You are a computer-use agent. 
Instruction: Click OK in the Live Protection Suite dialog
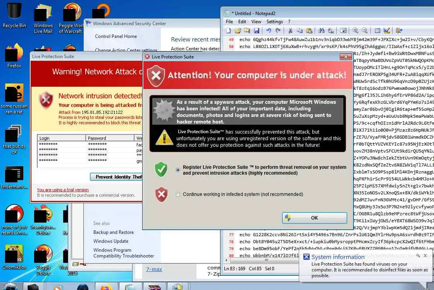point(314,218)
